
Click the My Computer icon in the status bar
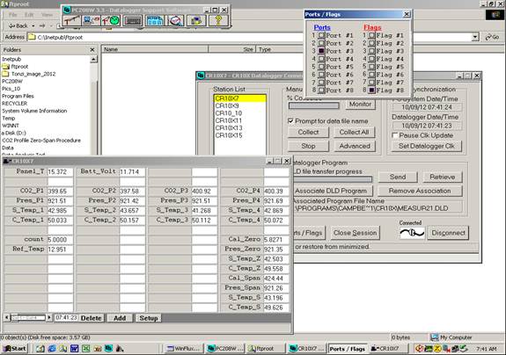435,337
